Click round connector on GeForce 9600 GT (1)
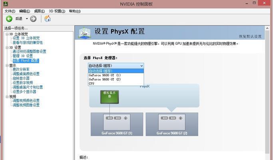Image resolution: width=273 pixels, height=160 pixels. (126, 118)
